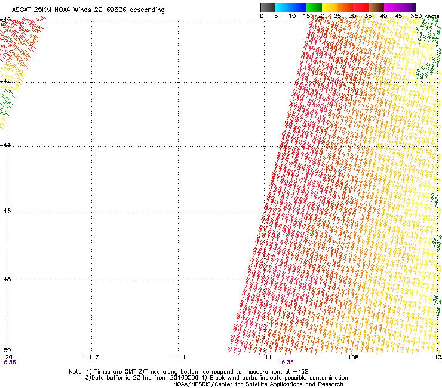
Task: Click the '5' label under the color scale
Action: pyautogui.click(x=276, y=16)
